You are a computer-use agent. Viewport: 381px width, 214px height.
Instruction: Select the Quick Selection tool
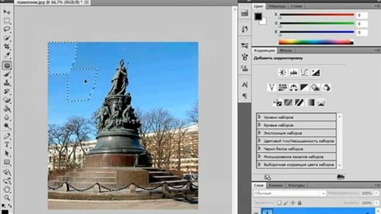coord(7,38)
